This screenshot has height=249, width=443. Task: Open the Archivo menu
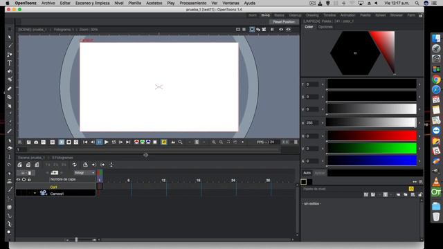click(x=48, y=3)
